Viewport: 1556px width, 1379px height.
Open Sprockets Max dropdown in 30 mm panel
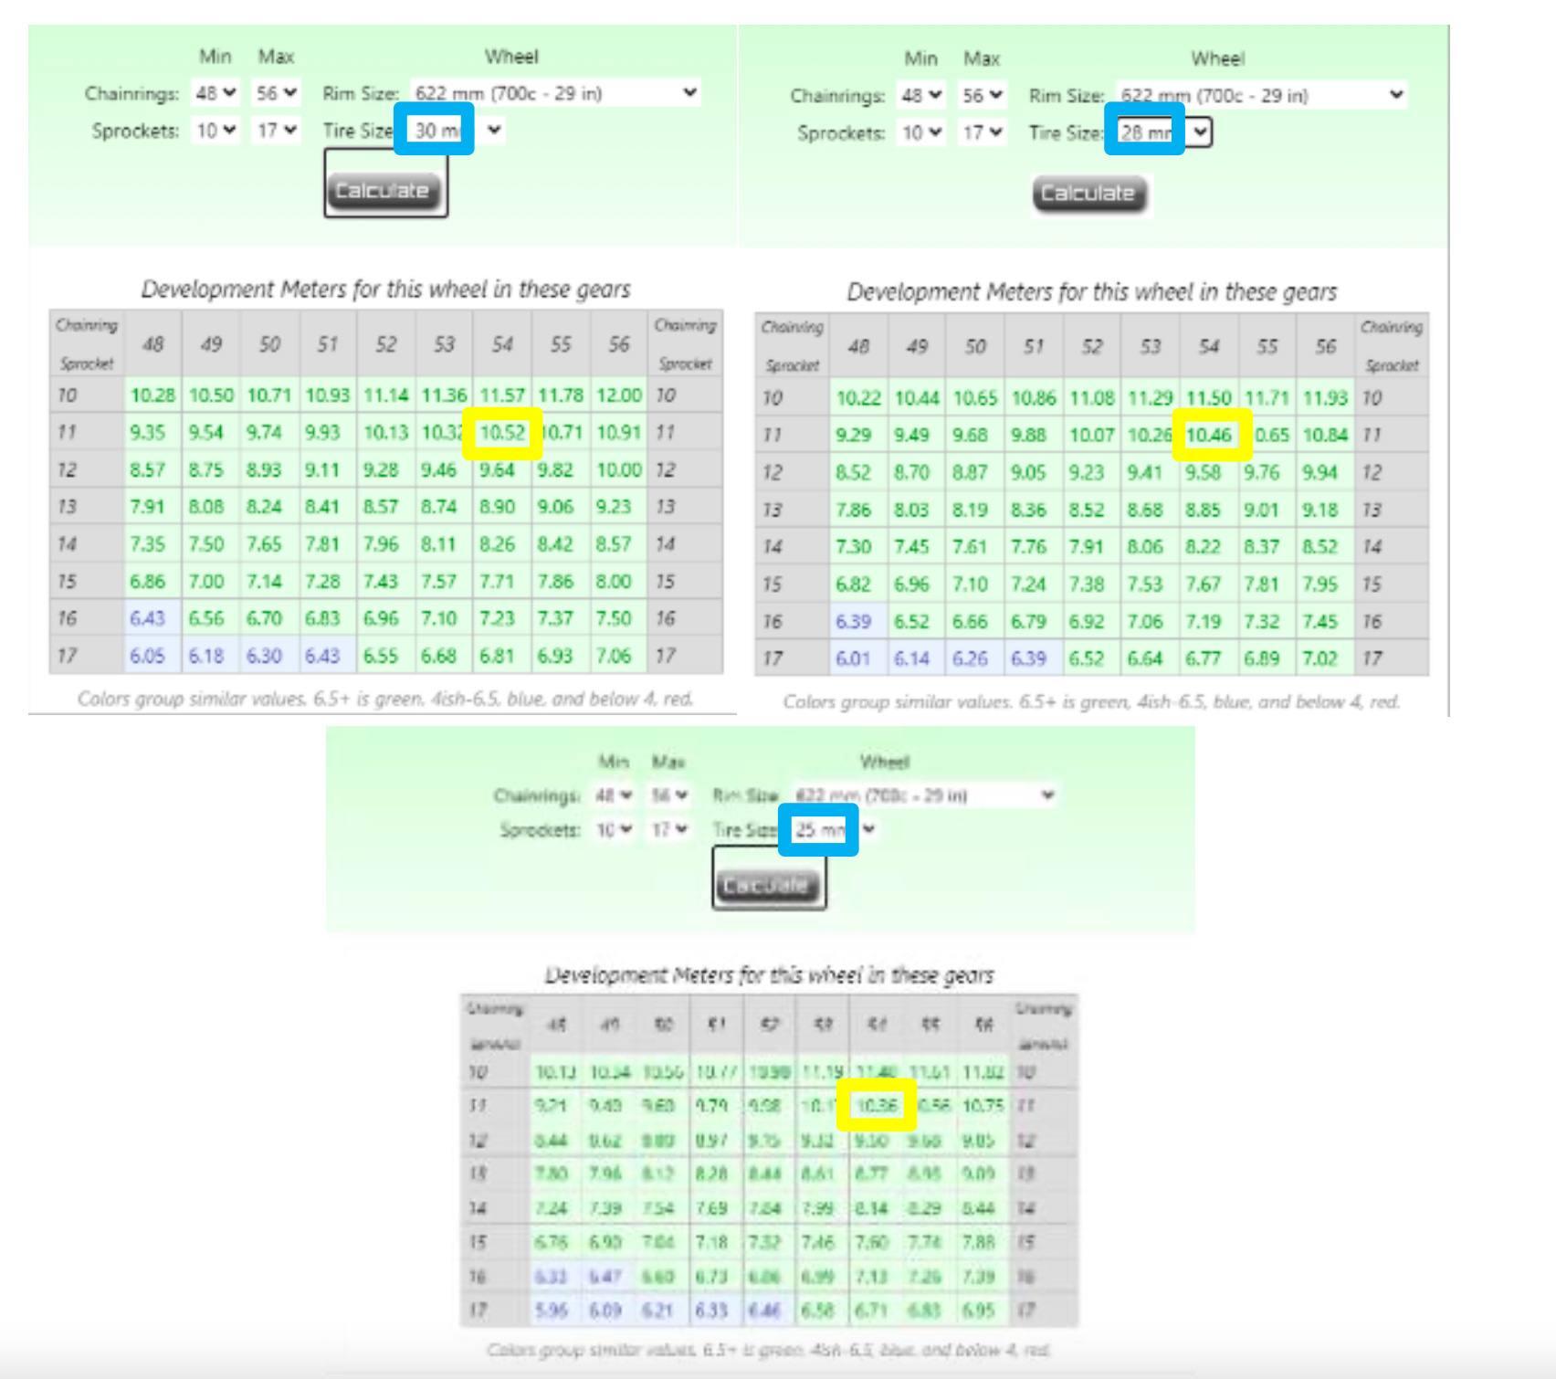pos(276,131)
